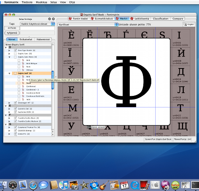Click the down arrow of font tree scrollbar
This screenshot has width=199, height=191.
click(53, 134)
